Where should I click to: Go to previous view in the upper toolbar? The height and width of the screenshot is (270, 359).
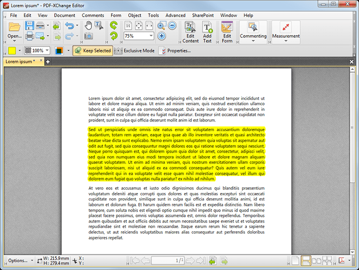[56, 25]
